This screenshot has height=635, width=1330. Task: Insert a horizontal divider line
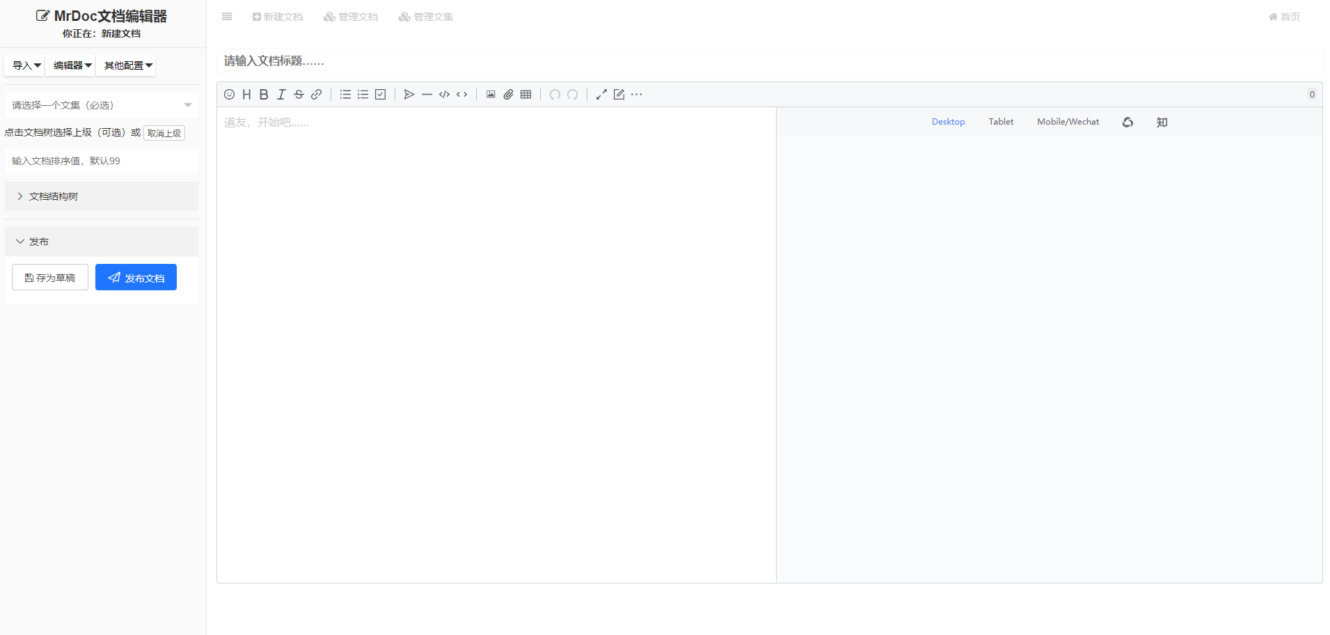(427, 95)
